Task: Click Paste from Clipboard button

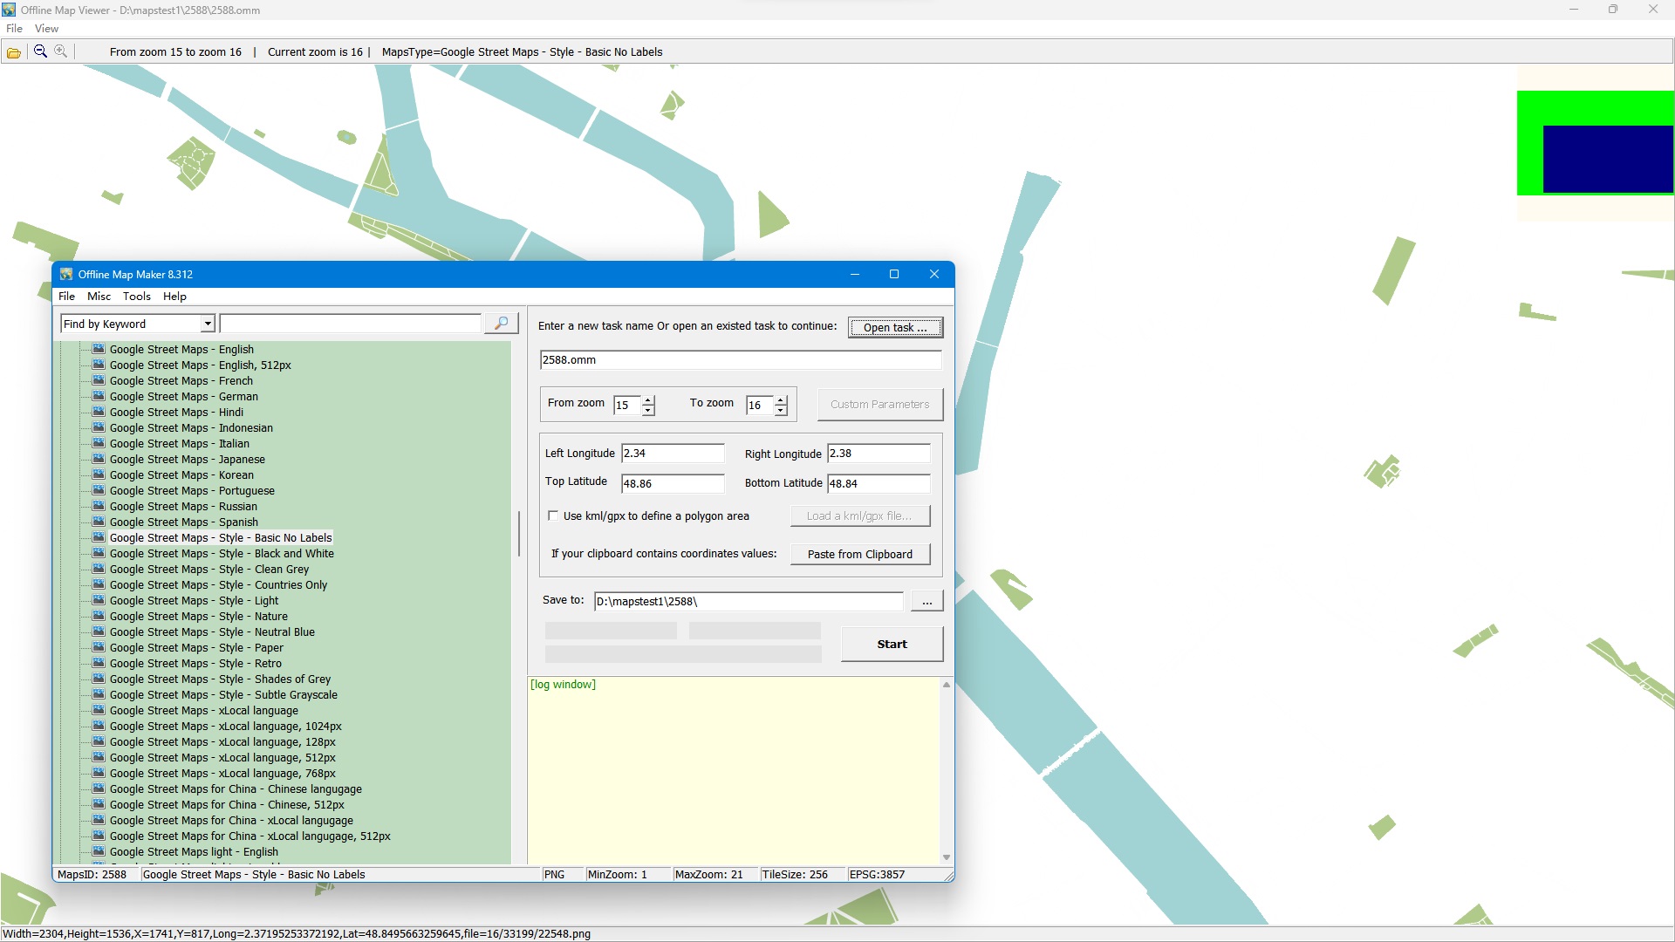Action: (860, 554)
